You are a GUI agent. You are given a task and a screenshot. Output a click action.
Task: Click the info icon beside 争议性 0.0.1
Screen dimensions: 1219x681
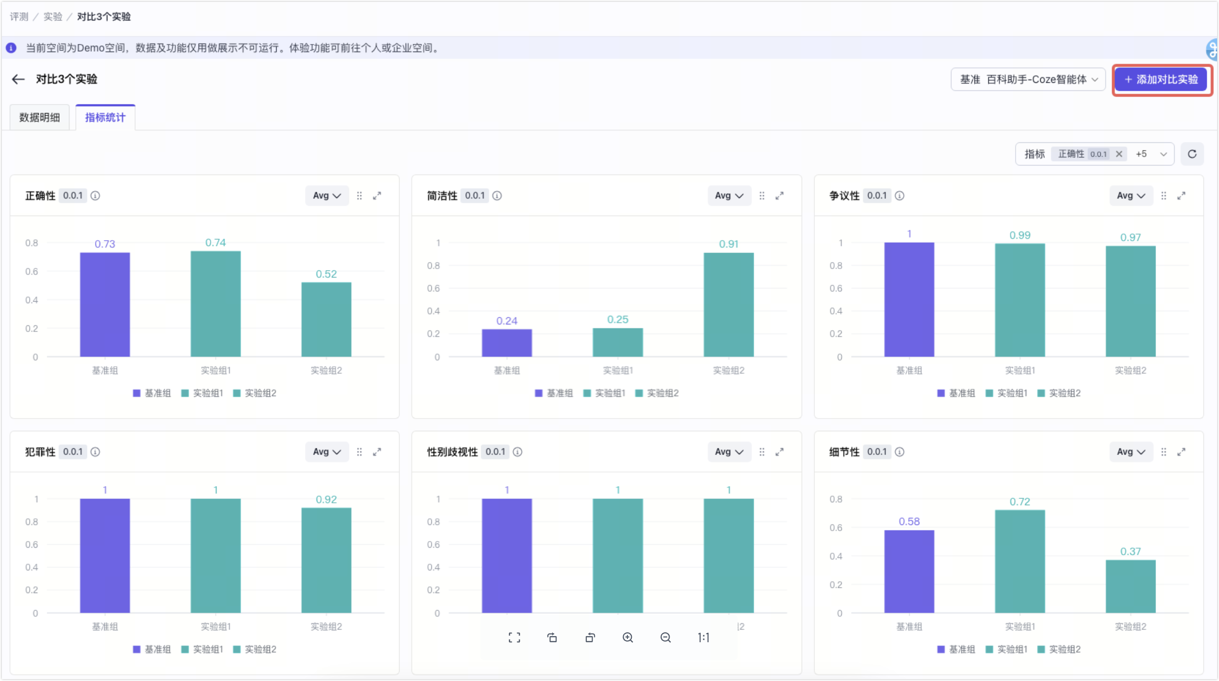tap(899, 195)
